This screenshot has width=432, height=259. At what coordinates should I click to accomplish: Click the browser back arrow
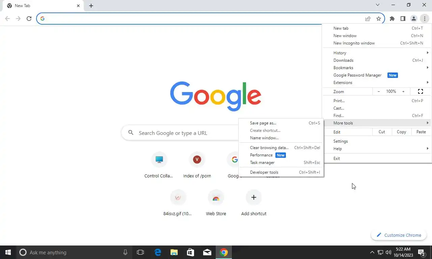click(x=7, y=19)
